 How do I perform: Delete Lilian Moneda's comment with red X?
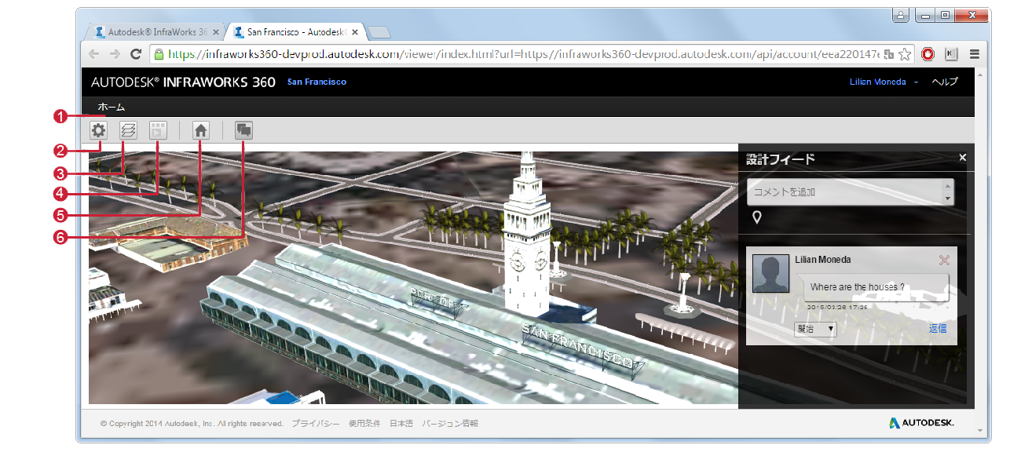tap(944, 261)
